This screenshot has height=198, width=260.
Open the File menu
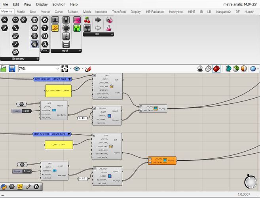tap(5, 4)
